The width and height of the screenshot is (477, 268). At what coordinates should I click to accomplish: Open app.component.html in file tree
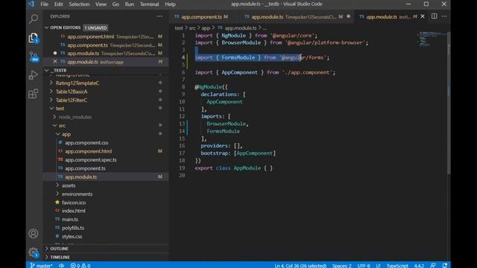(x=88, y=151)
